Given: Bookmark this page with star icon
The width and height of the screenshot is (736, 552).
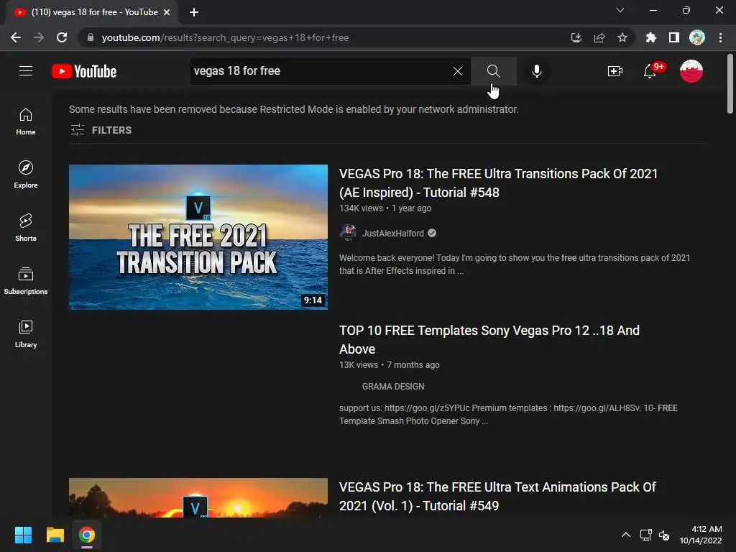Looking at the screenshot, I should (x=622, y=37).
